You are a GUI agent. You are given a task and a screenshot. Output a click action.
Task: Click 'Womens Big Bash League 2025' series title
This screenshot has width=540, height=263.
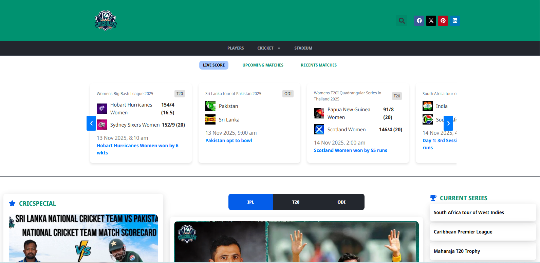pyautogui.click(x=125, y=94)
